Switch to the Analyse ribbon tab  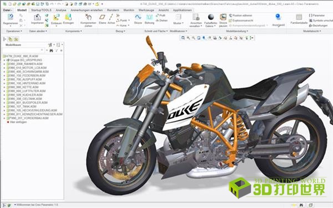[60, 10]
